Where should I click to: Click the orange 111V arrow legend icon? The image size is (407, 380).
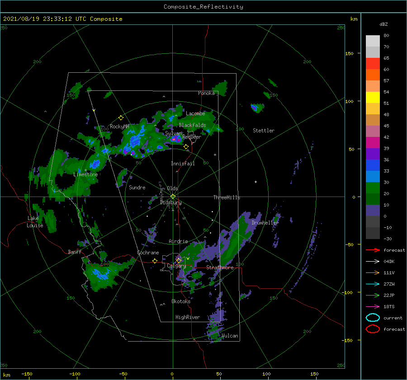coord(373,272)
